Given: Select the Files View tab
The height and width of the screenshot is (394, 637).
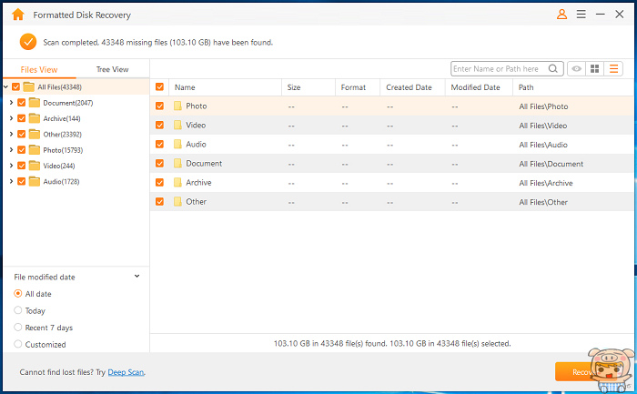Looking at the screenshot, I should (39, 69).
